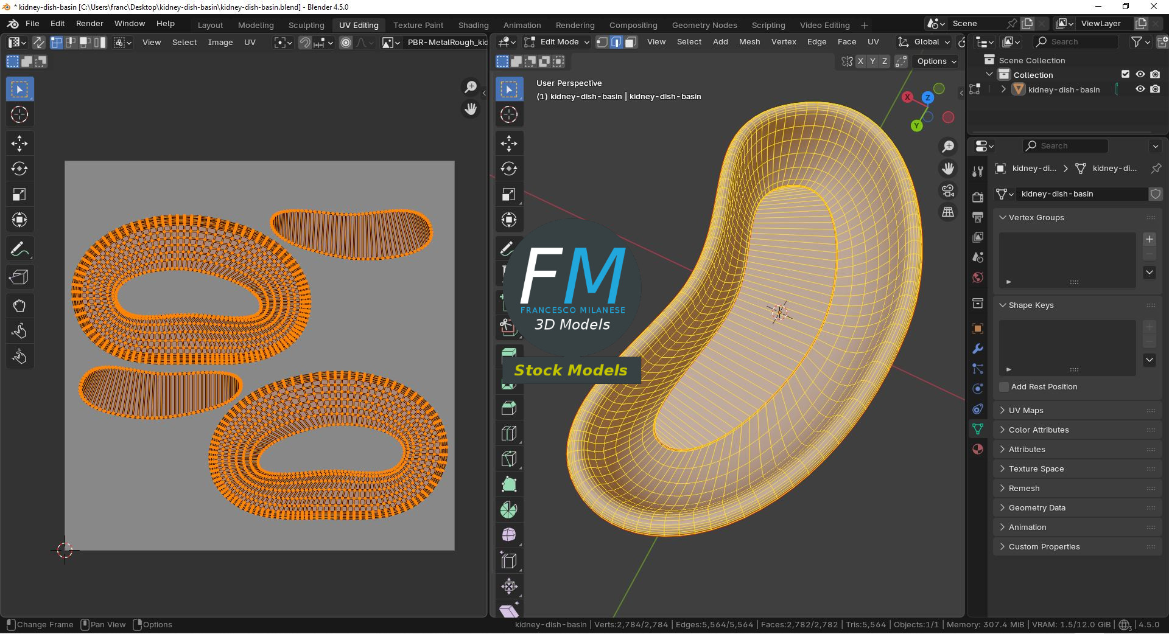Screen dimensions: 1169x634
Task: Select the Rotate tool in the UV editor toolbar
Action: [x=19, y=169]
